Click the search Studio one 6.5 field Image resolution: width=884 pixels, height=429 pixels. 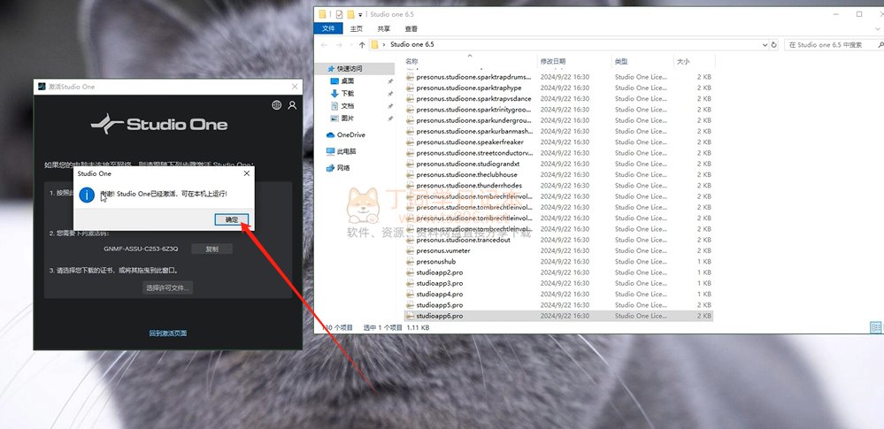[832, 44]
